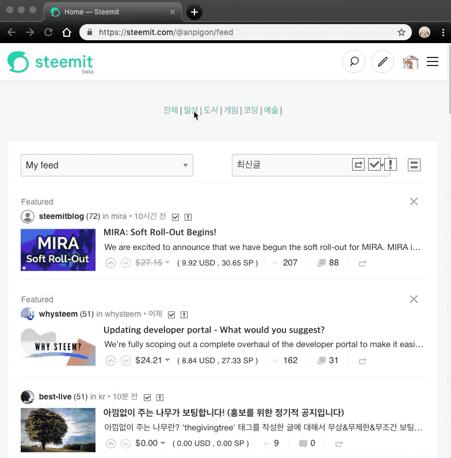This screenshot has height=458, width=451.
Task: Open the Steemit search magnifier icon
Action: [354, 61]
